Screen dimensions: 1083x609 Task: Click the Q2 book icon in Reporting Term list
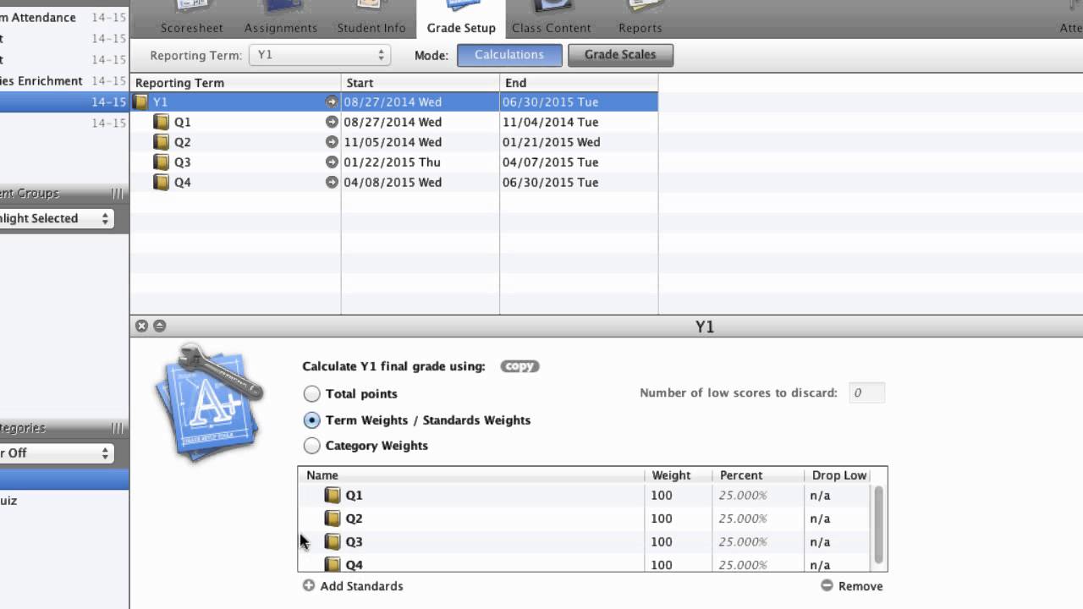point(161,142)
